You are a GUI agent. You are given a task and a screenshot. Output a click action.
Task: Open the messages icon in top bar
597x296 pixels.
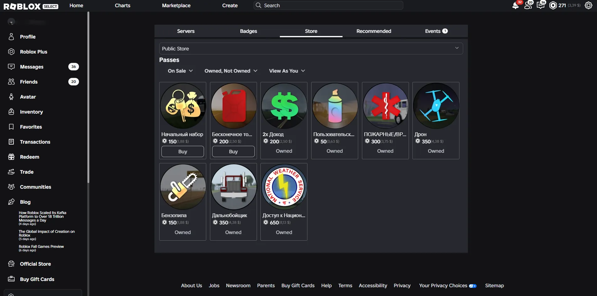[541, 5]
